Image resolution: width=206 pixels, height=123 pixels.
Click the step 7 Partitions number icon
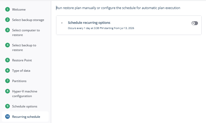coord(7,81)
